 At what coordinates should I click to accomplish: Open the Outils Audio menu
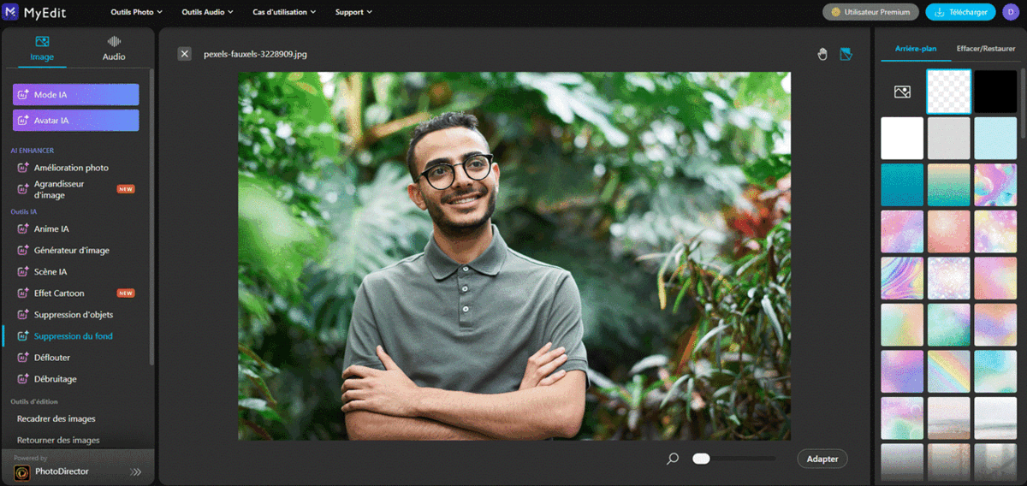coord(209,12)
